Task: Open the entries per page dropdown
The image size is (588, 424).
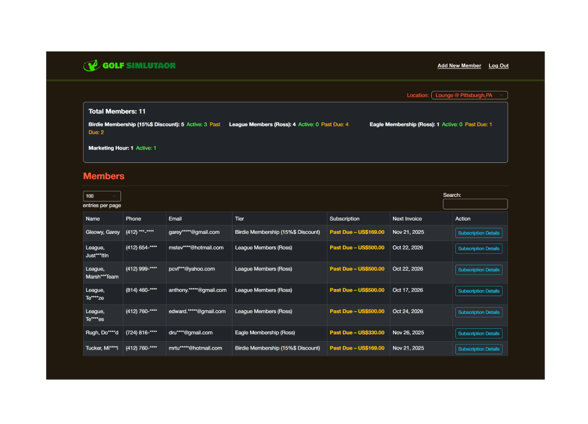Action: [x=102, y=196]
